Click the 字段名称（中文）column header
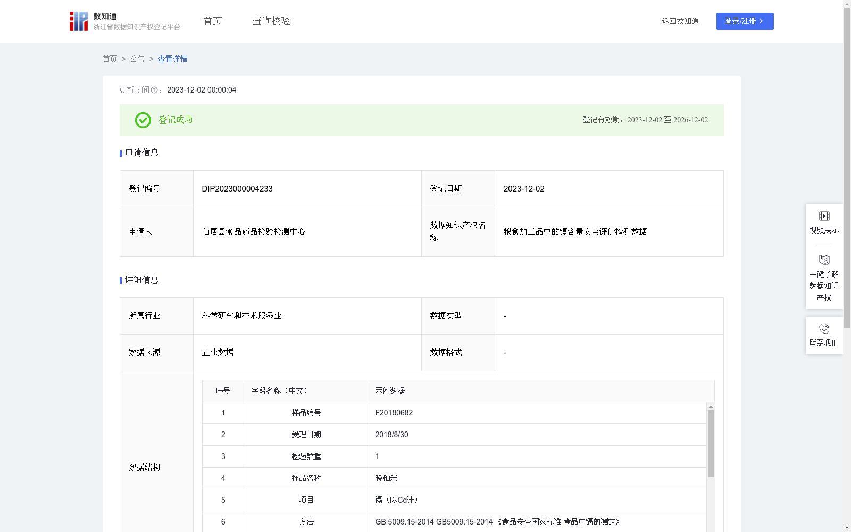 (x=307, y=391)
